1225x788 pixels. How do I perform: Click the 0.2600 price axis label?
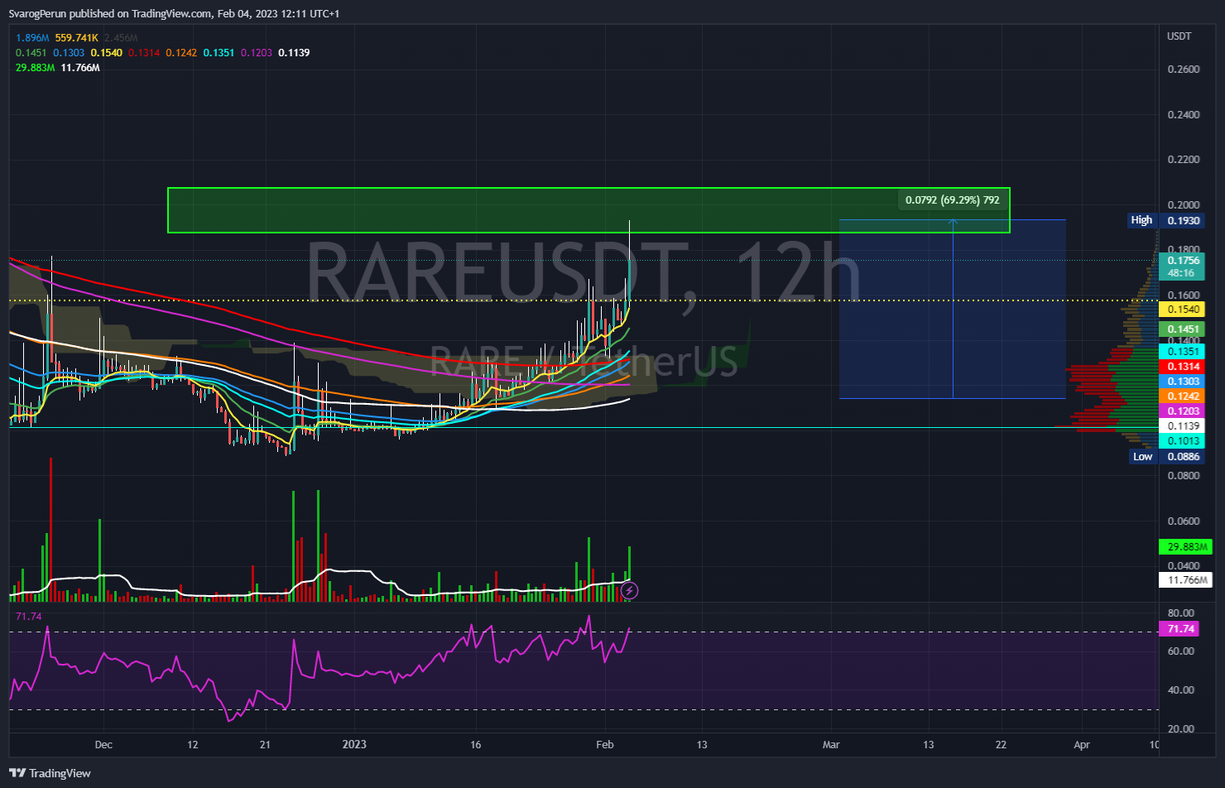[x=1184, y=70]
